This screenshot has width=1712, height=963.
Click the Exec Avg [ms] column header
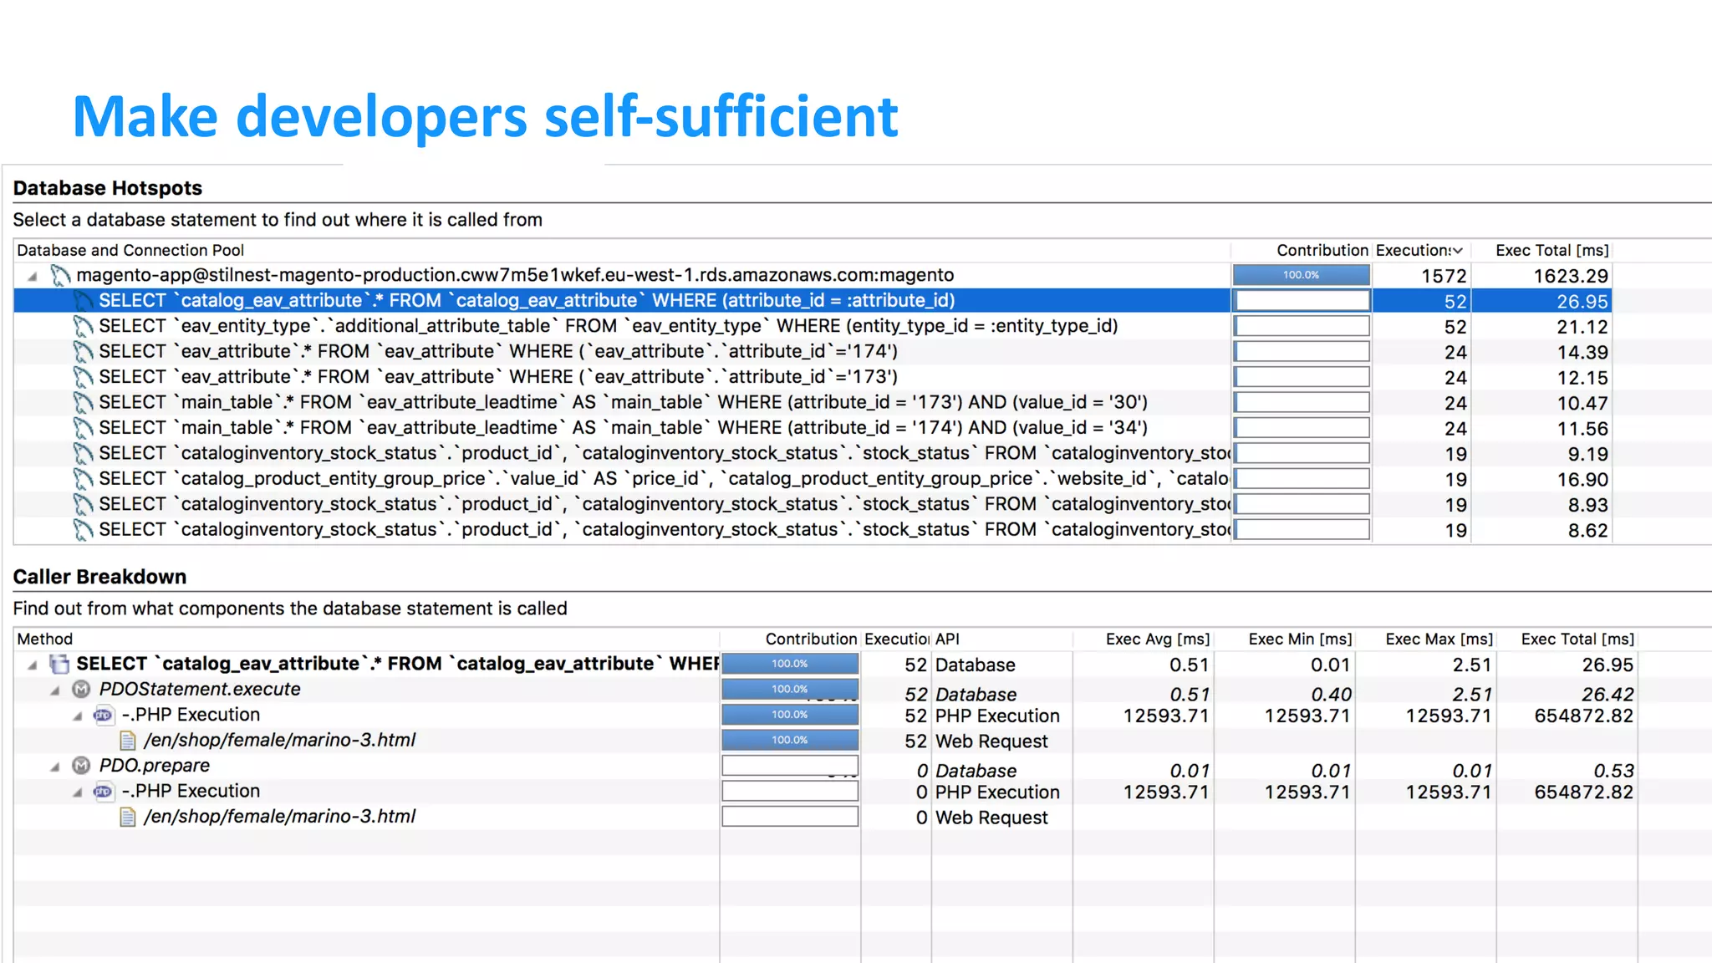pyautogui.click(x=1158, y=639)
